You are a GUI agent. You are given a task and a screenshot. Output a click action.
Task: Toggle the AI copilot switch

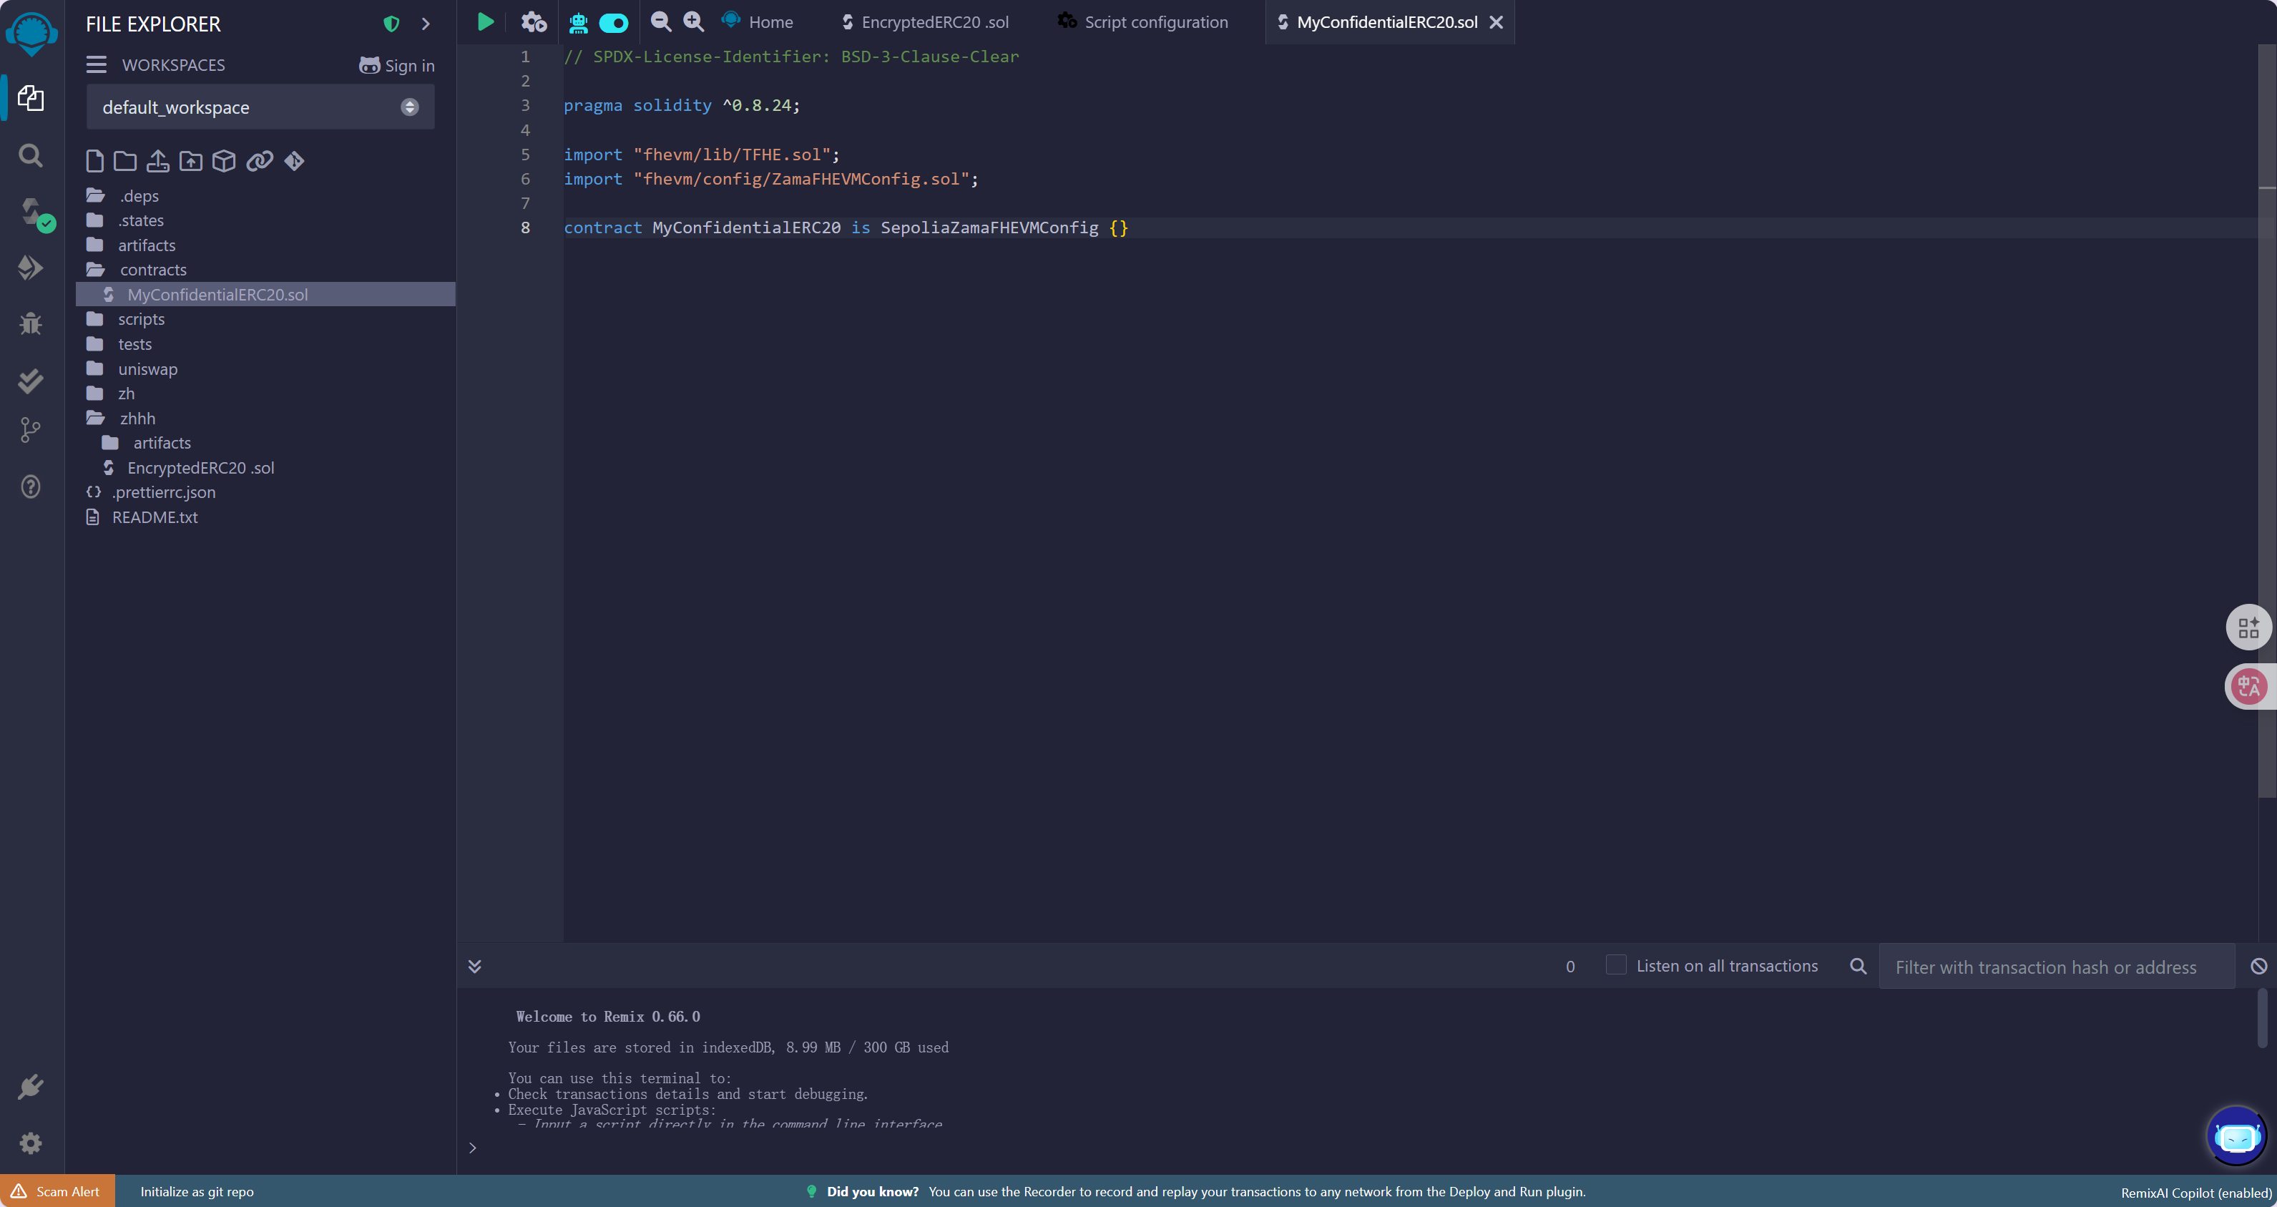(x=614, y=23)
